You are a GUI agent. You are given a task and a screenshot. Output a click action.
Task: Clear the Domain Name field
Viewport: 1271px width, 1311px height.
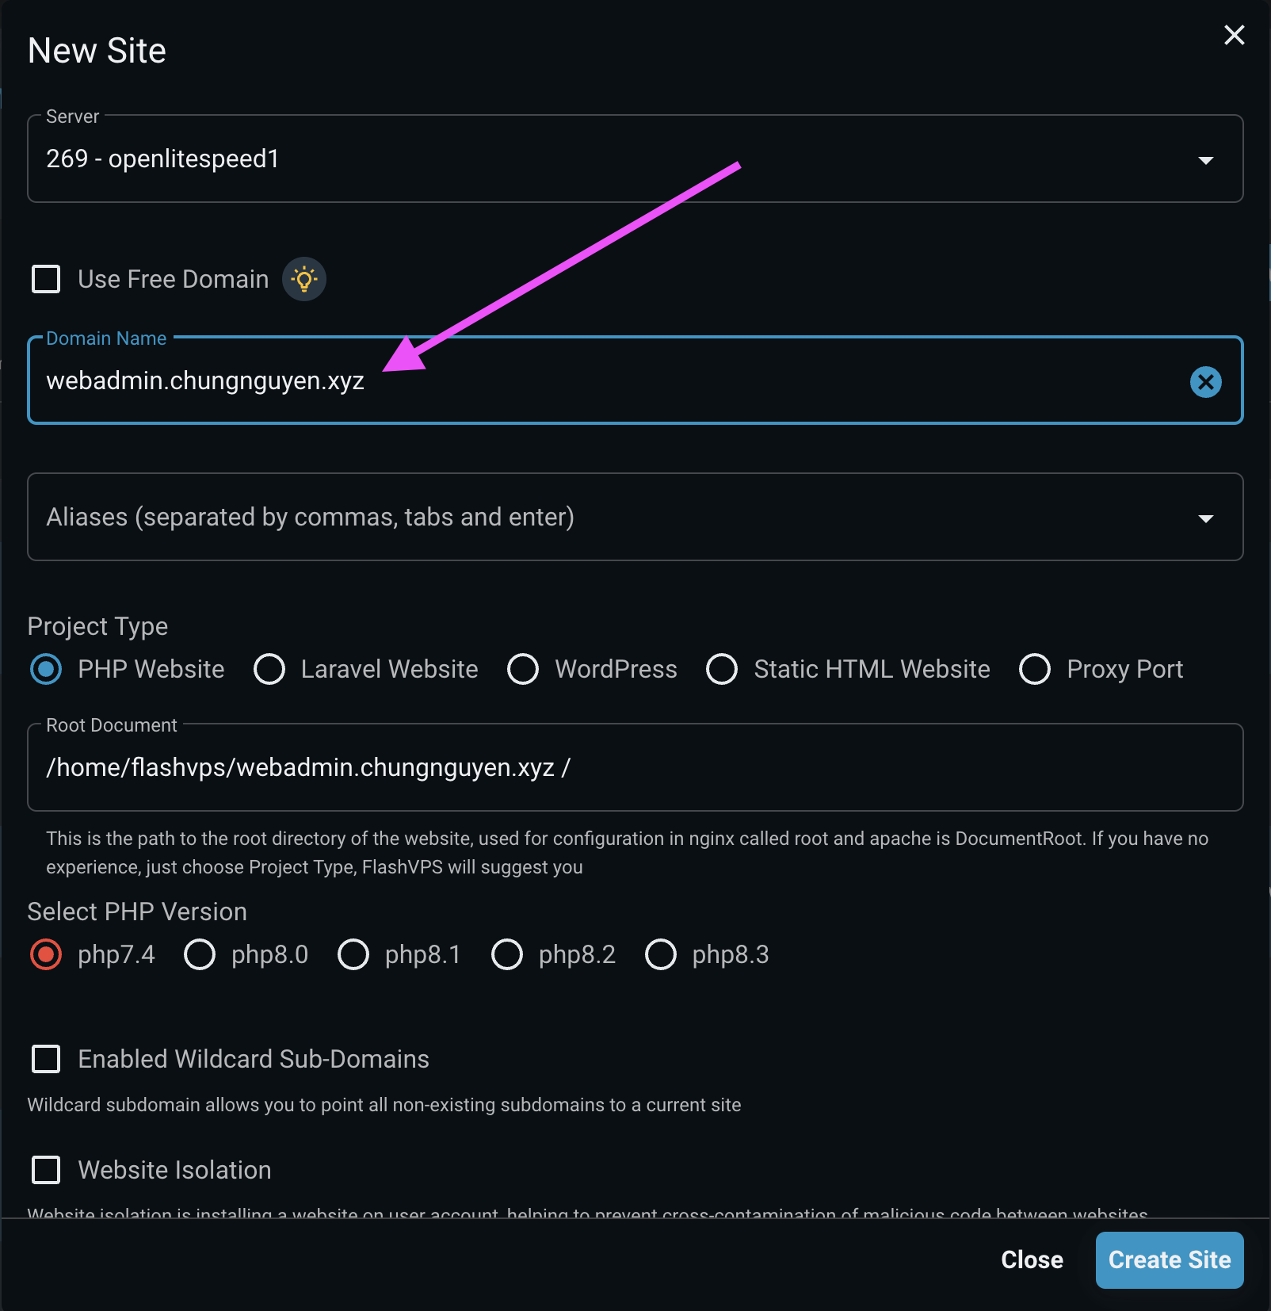tap(1205, 382)
